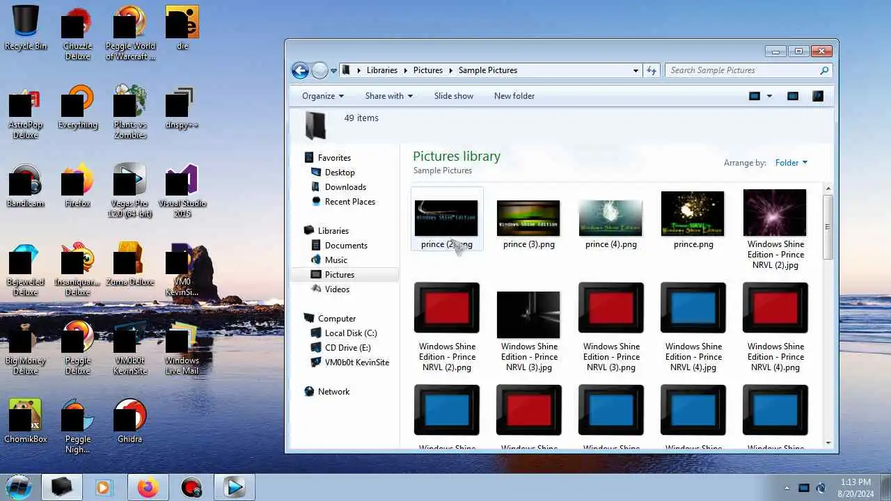The width and height of the screenshot is (891, 501).
Task: Select the 'die' desktop shortcut
Action: [x=182, y=28]
